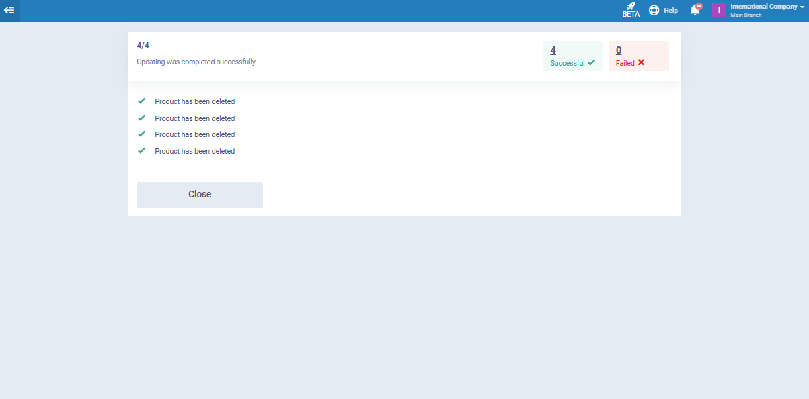Select the Help label in header
The image size is (809, 399).
coord(670,11)
